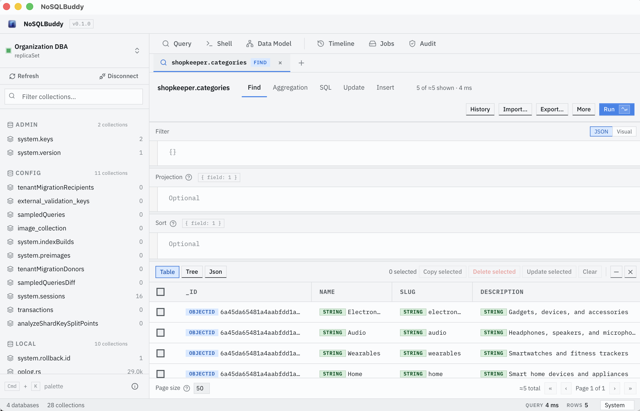Edit the Page size field showing 50
This screenshot has width=640, height=411.
202,388
